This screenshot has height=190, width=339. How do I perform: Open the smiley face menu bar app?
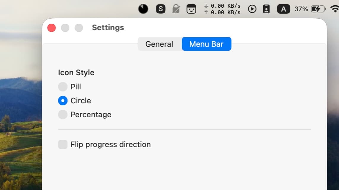[191, 9]
